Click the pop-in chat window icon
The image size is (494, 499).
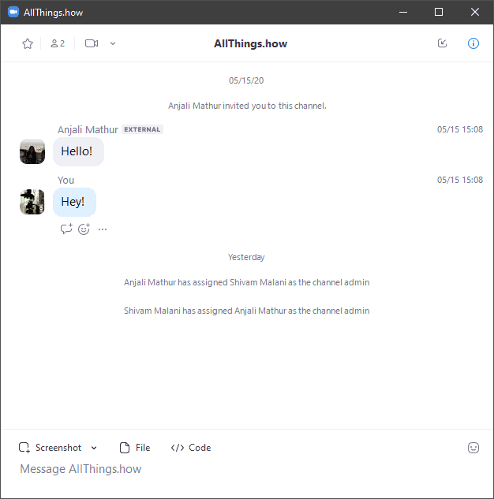(443, 43)
